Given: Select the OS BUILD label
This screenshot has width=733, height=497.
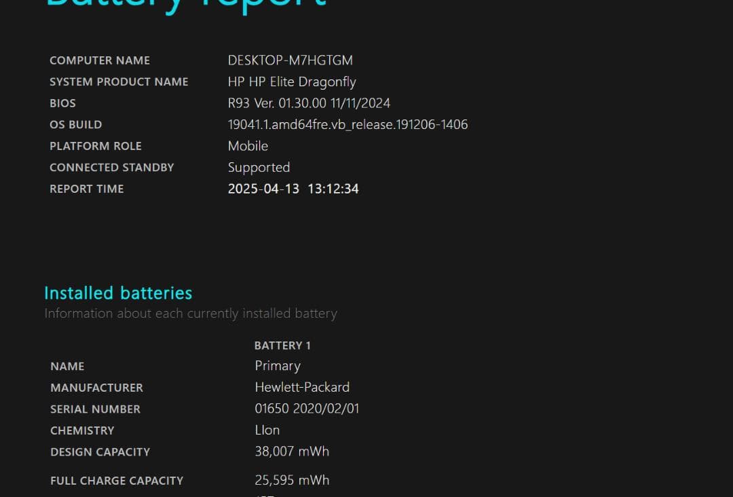Looking at the screenshot, I should pyautogui.click(x=75, y=124).
